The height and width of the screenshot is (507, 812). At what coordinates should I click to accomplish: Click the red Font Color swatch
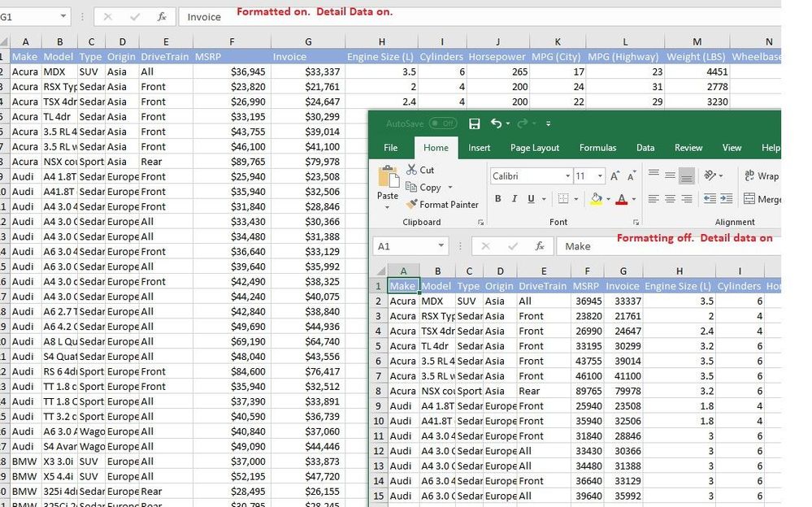[x=622, y=198]
